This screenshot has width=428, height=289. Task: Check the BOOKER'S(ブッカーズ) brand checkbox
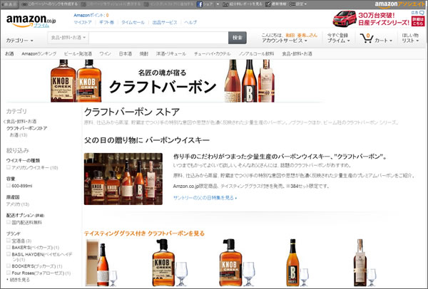pos(9,266)
